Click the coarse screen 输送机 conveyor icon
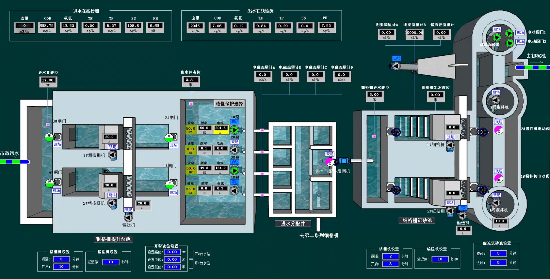 click(128, 217)
